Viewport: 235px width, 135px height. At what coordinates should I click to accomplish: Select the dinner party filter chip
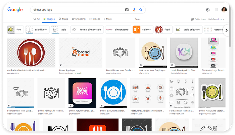click(118, 30)
